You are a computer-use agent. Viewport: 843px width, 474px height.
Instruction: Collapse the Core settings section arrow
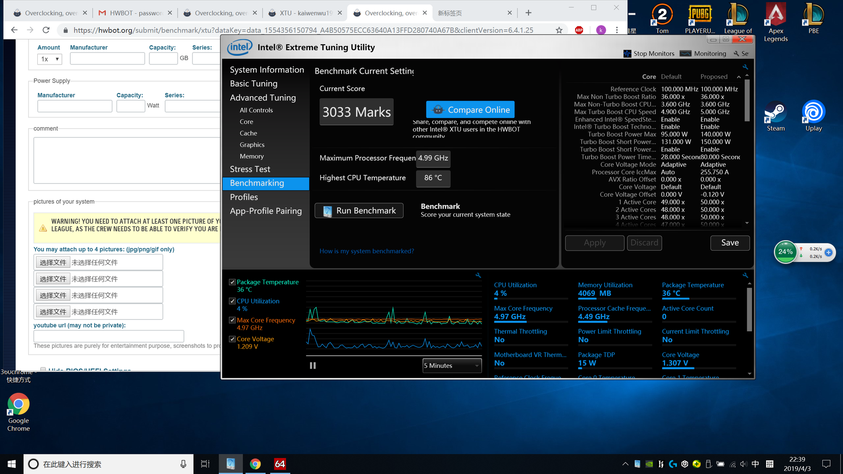(739, 77)
